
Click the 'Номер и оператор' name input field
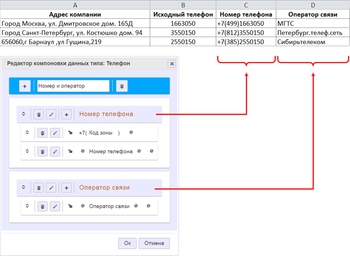73,86
